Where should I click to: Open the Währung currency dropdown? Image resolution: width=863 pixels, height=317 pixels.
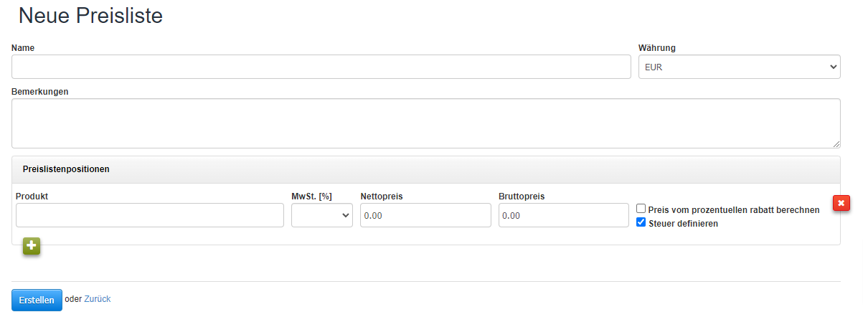coord(739,67)
